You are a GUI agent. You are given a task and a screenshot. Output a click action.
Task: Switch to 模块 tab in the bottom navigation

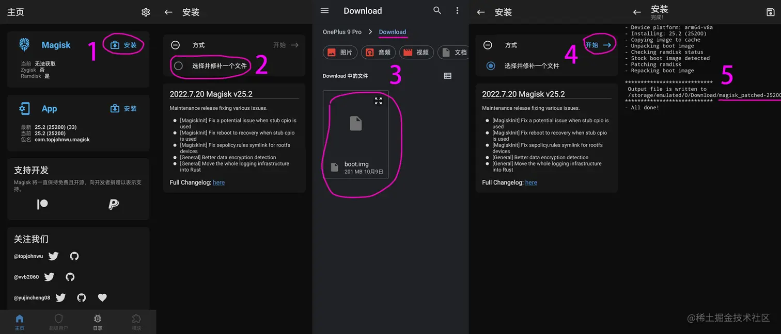click(x=136, y=322)
